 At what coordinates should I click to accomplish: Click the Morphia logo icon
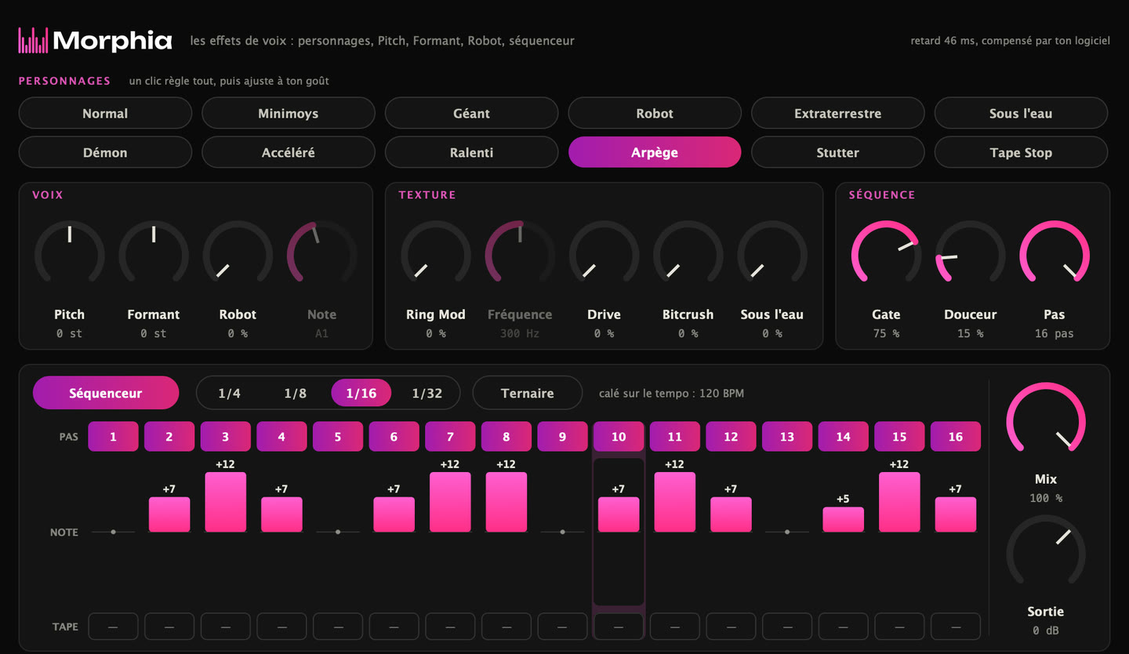[x=33, y=40]
